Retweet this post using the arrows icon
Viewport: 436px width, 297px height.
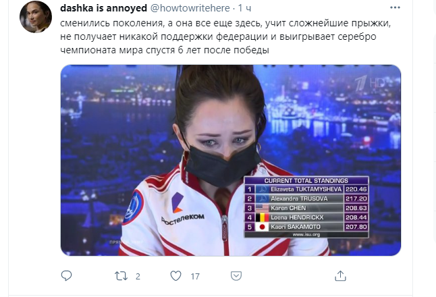pyautogui.click(x=121, y=276)
